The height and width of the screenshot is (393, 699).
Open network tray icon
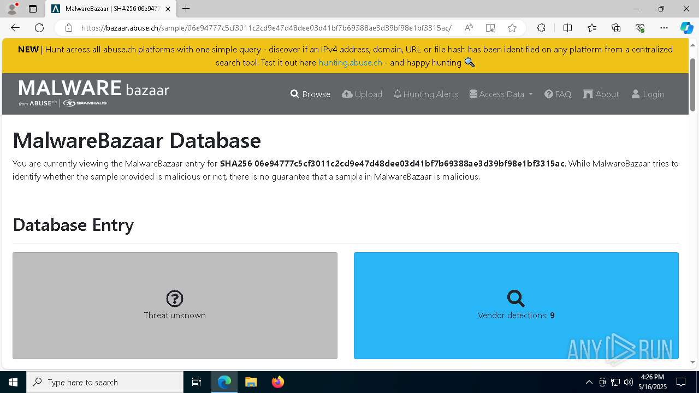(615, 382)
